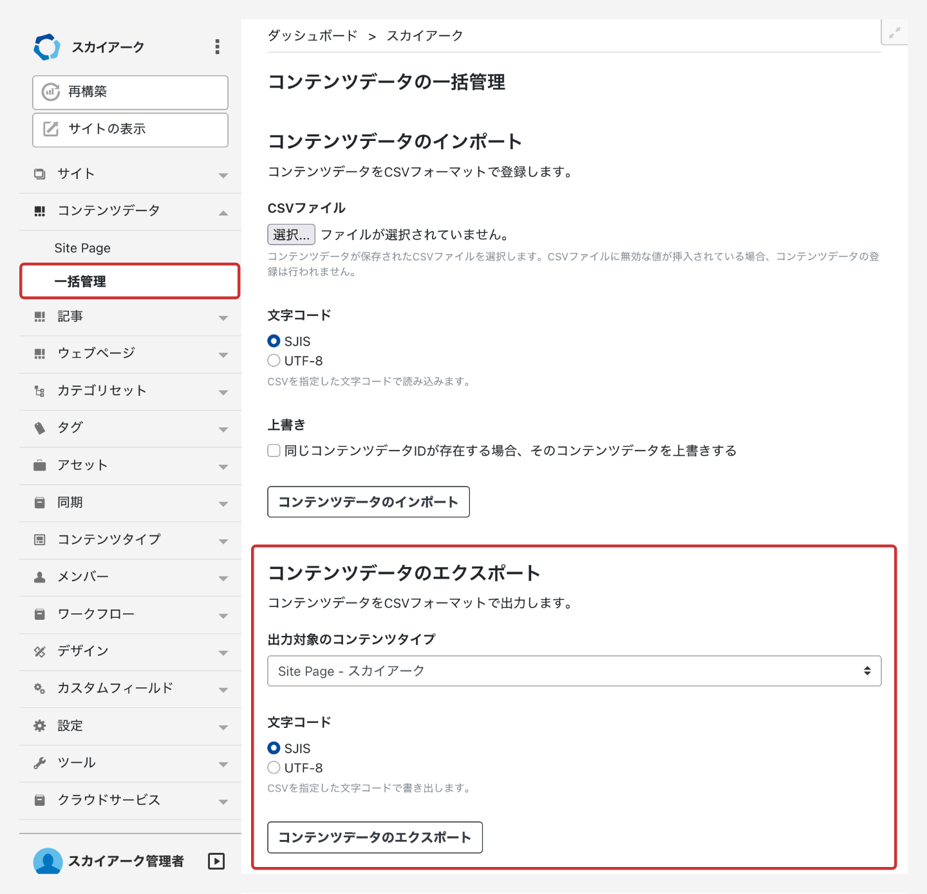
Task: Click the three-dot site actions menu icon
Action: (218, 46)
